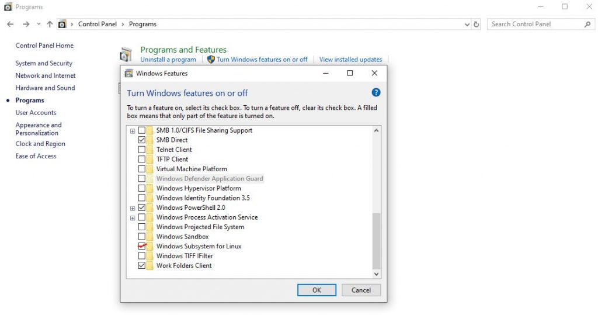Toggle Windows Subsystem for Linux checkbox

click(x=141, y=246)
